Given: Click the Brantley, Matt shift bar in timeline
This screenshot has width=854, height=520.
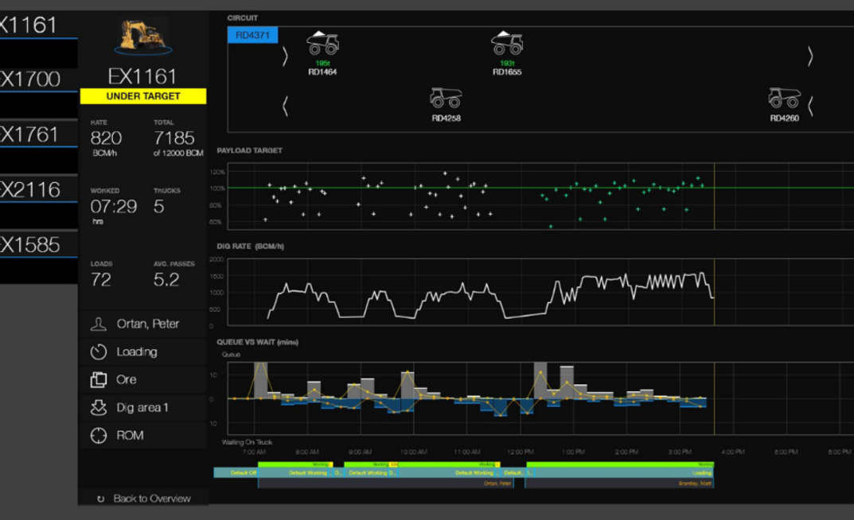Looking at the screenshot, I should tap(619, 483).
